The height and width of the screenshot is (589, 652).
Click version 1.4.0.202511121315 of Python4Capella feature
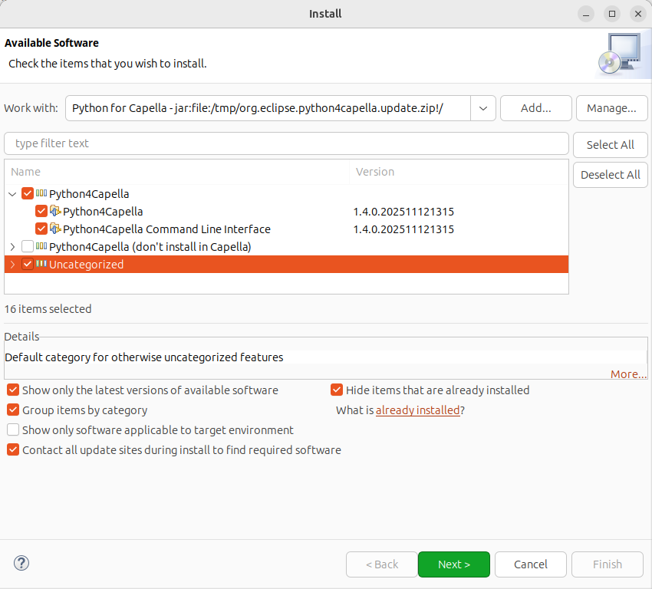point(403,212)
